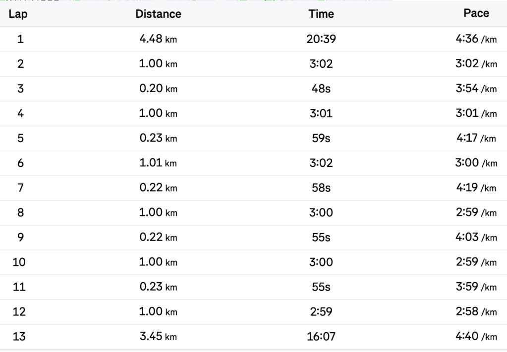Click the 4.48 km distance cell
Viewport: 507px width, 352px height.
click(158, 39)
